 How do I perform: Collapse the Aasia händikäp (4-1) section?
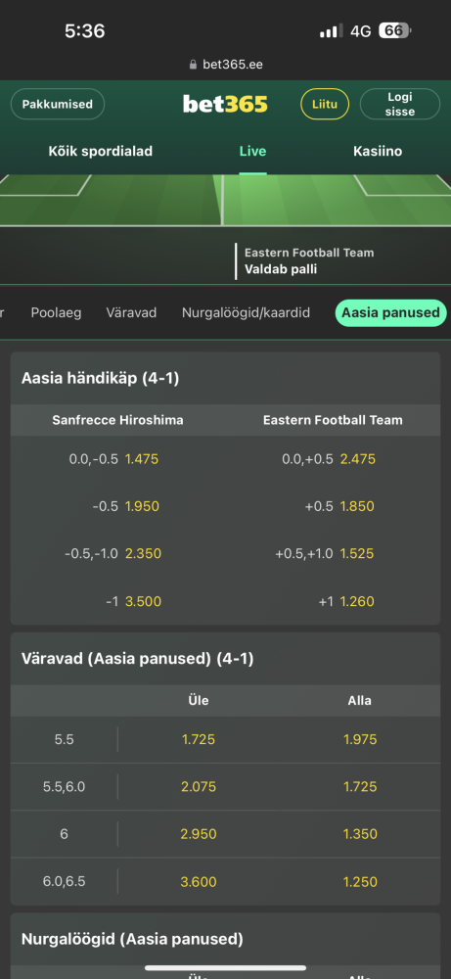(225, 378)
